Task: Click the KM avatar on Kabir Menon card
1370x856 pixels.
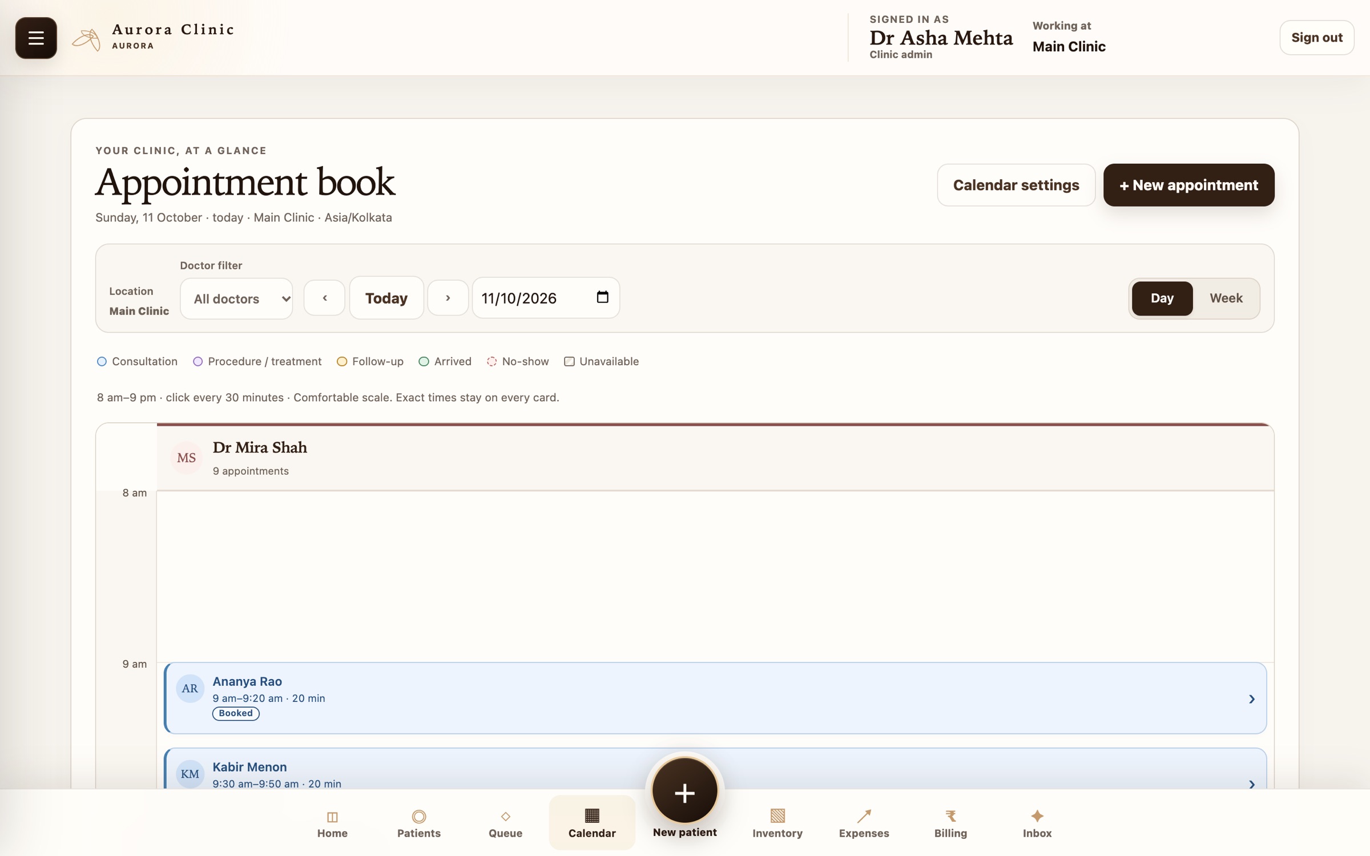Action: [190, 774]
